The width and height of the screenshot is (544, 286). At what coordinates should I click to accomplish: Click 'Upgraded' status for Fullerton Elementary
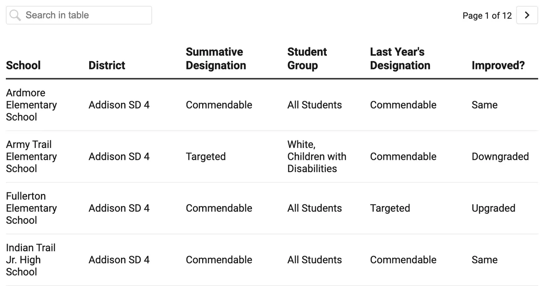[494, 208]
